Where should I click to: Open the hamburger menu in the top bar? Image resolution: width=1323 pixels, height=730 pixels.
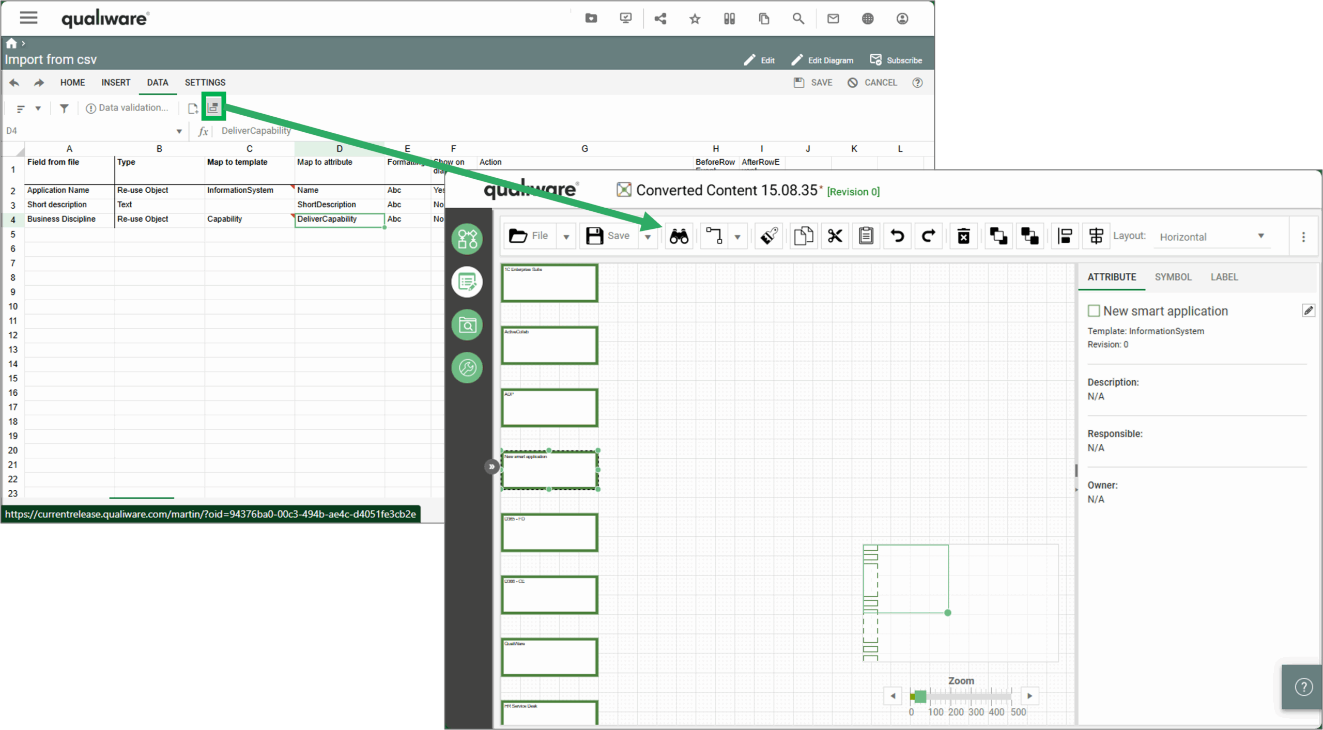coord(28,18)
